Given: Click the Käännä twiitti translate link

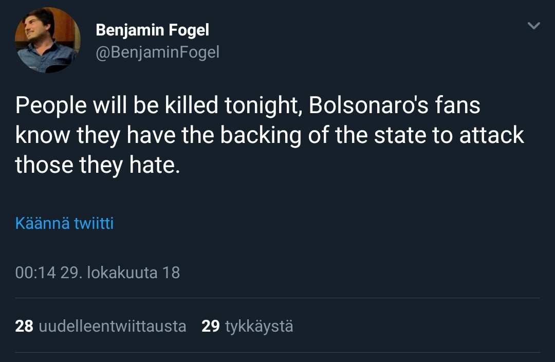Looking at the screenshot, I should 64,224.
